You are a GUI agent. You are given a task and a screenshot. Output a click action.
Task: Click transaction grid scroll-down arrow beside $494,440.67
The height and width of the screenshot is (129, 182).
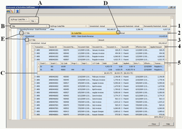point(166,118)
